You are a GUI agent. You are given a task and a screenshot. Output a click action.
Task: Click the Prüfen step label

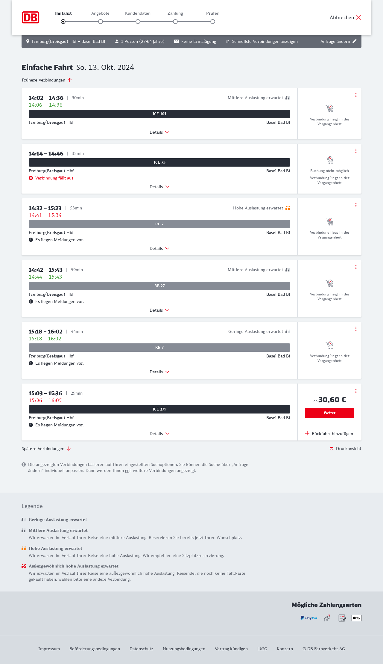(213, 13)
